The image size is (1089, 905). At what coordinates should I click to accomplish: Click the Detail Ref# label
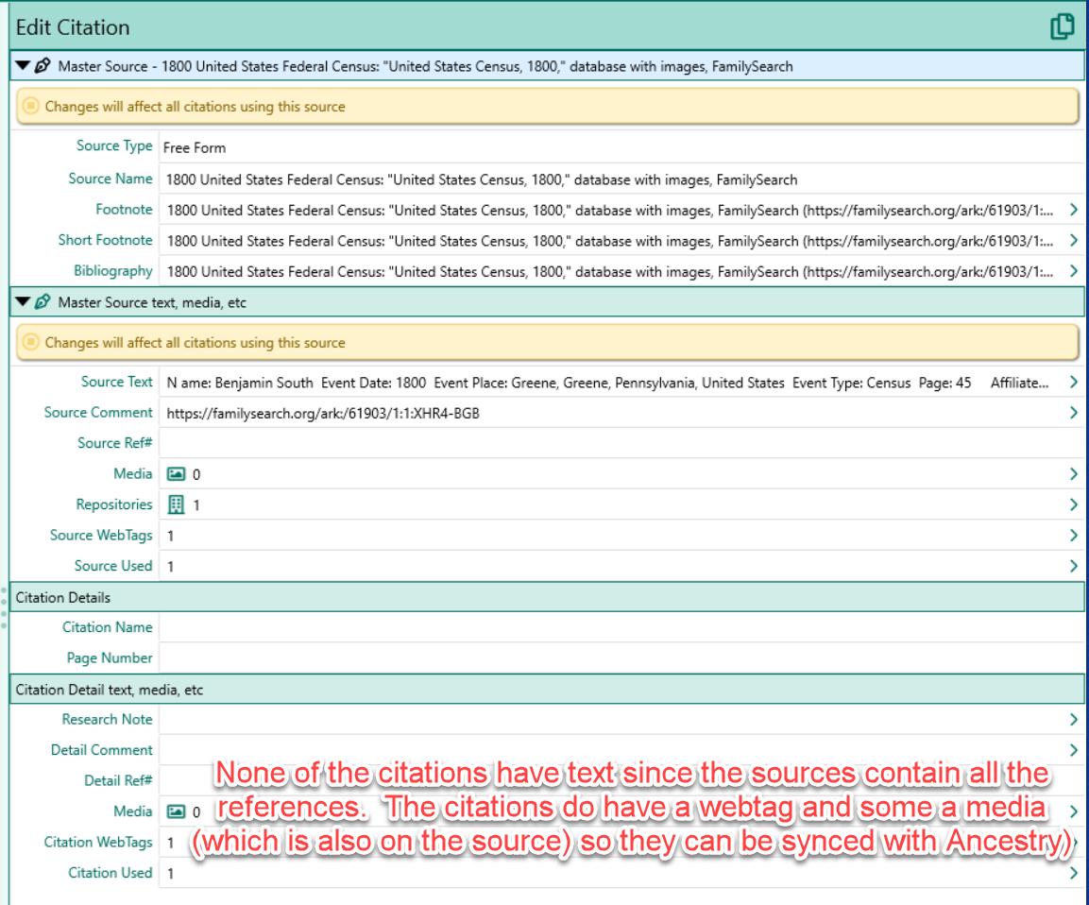[x=118, y=780]
